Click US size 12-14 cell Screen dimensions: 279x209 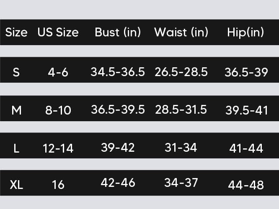[58, 148]
